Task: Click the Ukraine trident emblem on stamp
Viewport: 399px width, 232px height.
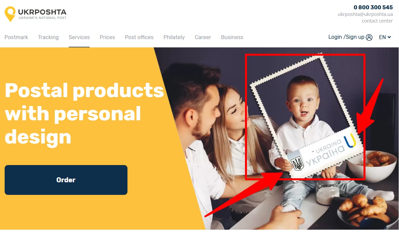Action: pyautogui.click(x=297, y=163)
